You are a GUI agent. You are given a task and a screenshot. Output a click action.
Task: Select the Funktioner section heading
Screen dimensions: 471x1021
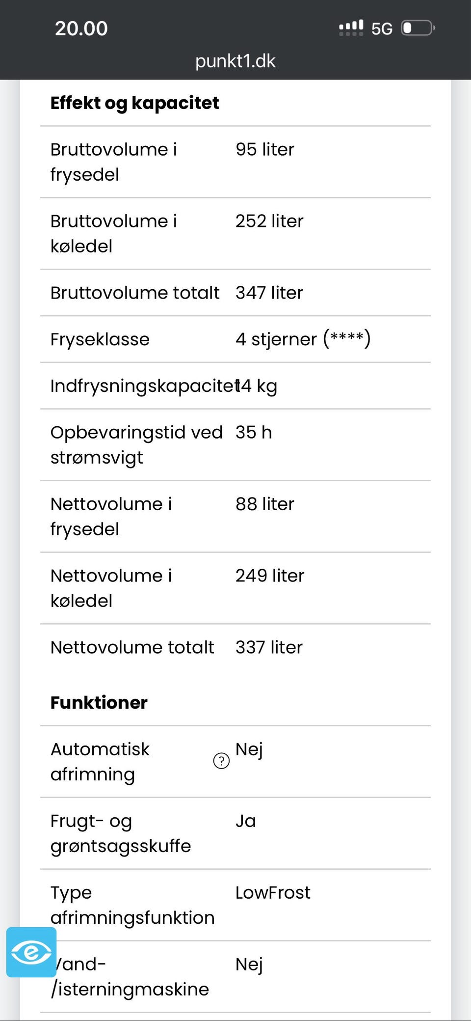click(99, 702)
